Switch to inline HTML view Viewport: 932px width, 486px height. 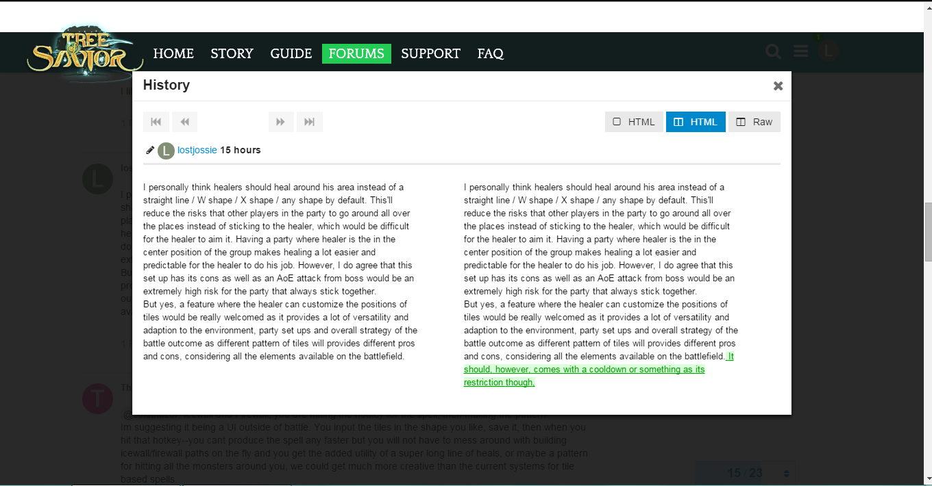(634, 122)
